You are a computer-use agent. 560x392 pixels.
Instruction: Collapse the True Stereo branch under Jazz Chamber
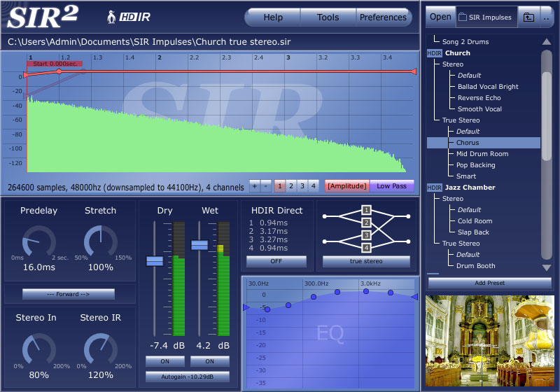pos(460,244)
